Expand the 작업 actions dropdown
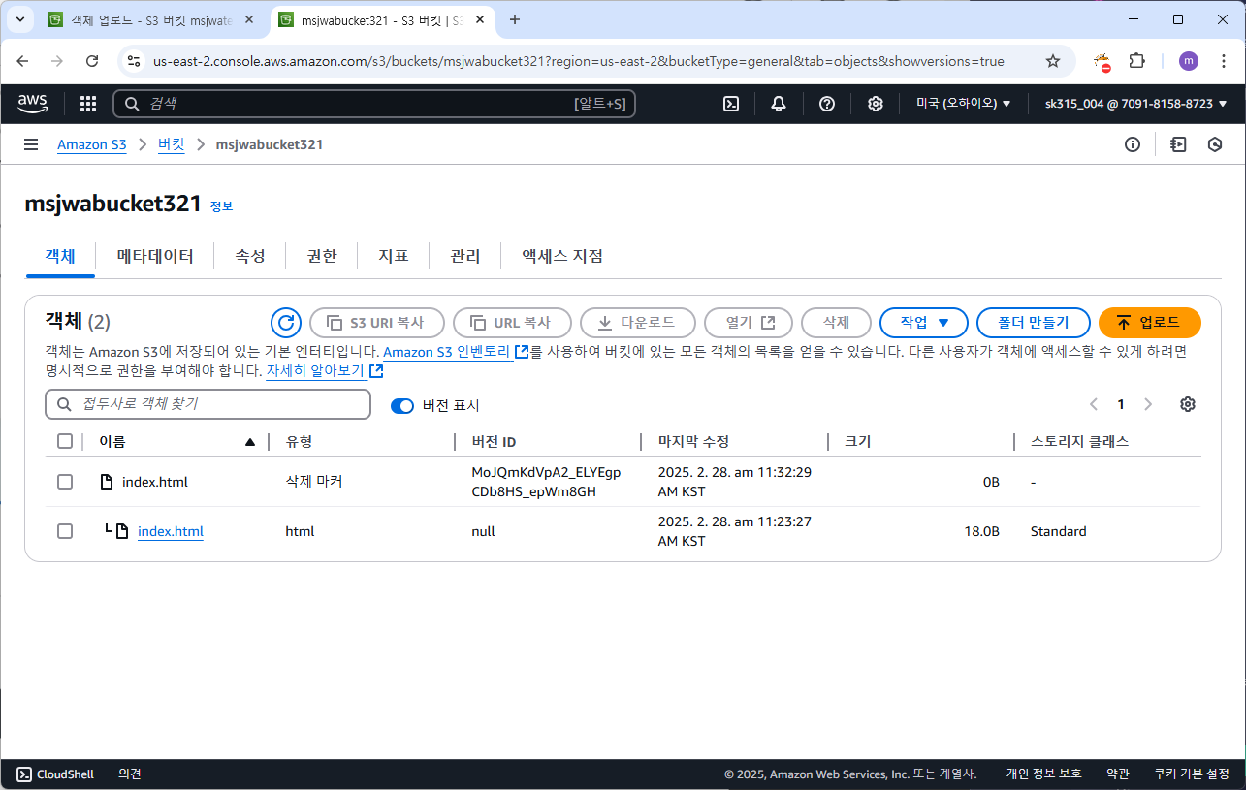The image size is (1246, 790). [x=923, y=323]
